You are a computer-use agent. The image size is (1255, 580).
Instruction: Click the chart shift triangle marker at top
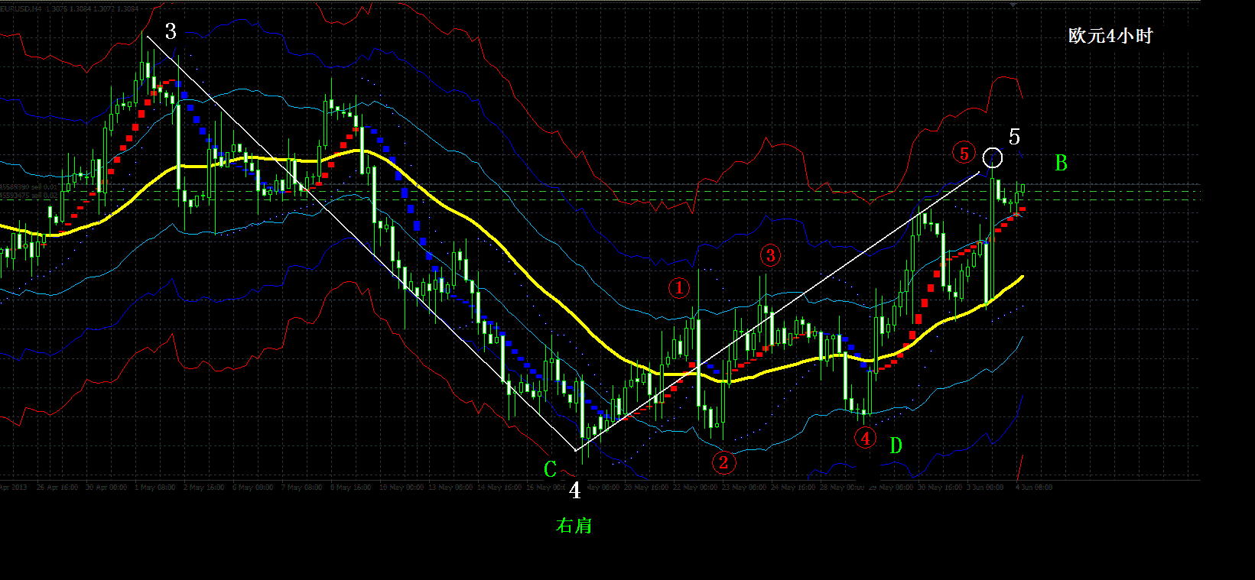point(1013,5)
